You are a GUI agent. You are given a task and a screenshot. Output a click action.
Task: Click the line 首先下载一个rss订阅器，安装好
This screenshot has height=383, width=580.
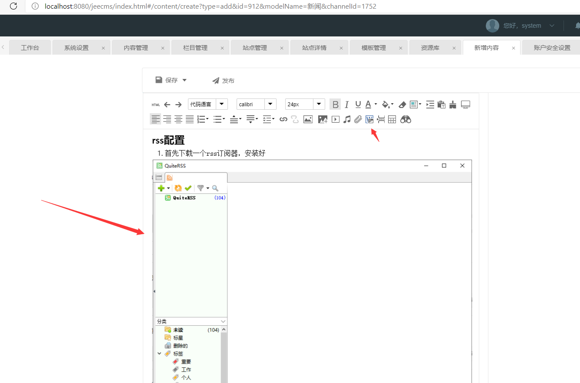[215, 153]
